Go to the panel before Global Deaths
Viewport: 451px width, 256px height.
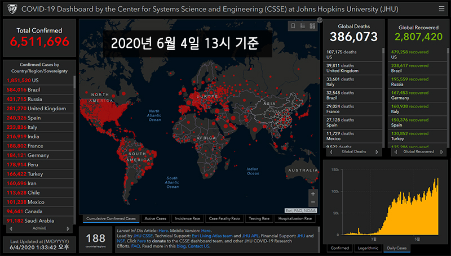pyautogui.click(x=331, y=152)
